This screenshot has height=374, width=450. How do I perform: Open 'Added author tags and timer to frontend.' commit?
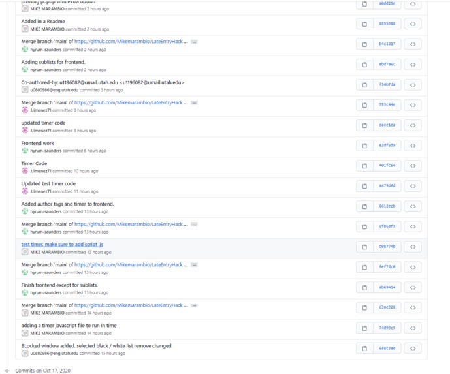coord(67,204)
